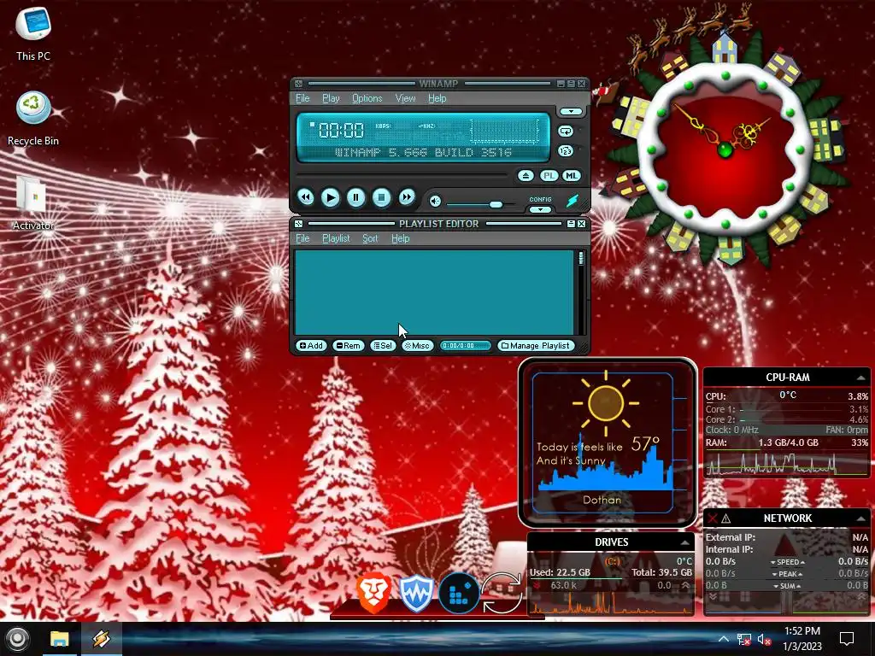Viewport: 875px width, 656px height.
Task: Click the Winamp volume slider knob
Action: coord(496,204)
